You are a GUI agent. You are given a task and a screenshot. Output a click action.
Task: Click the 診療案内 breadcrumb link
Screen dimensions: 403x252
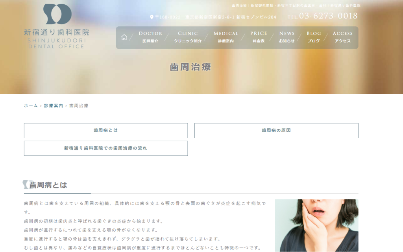[54, 106]
